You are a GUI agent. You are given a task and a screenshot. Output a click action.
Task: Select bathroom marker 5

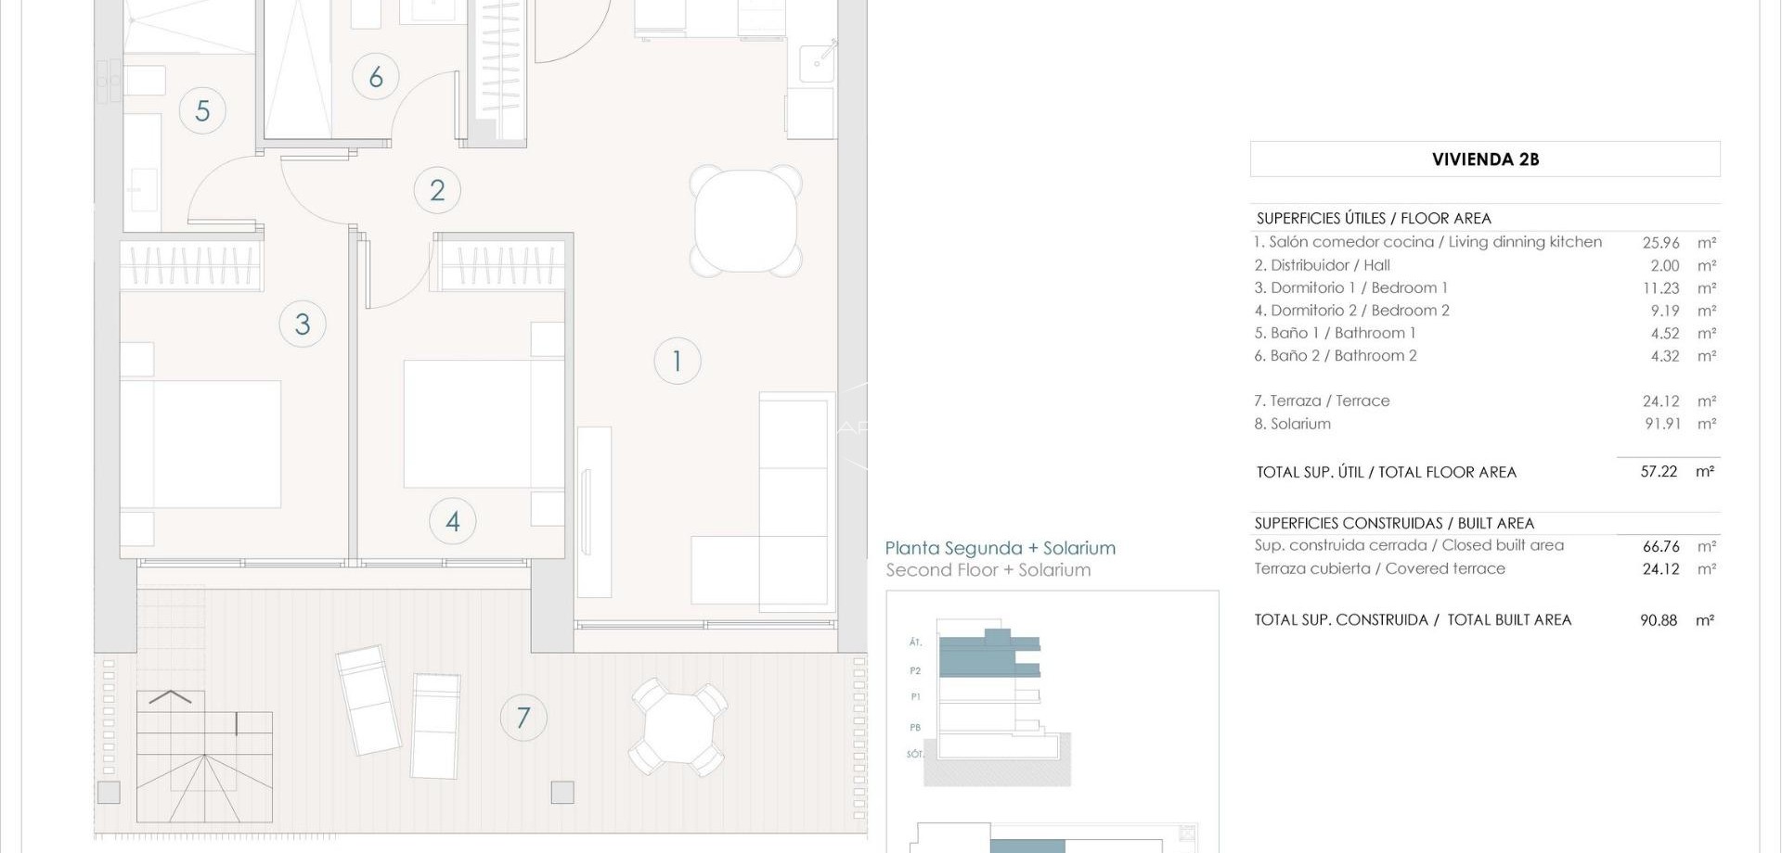[x=202, y=109]
